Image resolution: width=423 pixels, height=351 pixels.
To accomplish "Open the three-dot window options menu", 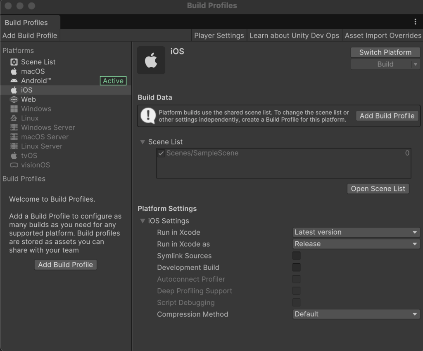I will point(415,22).
